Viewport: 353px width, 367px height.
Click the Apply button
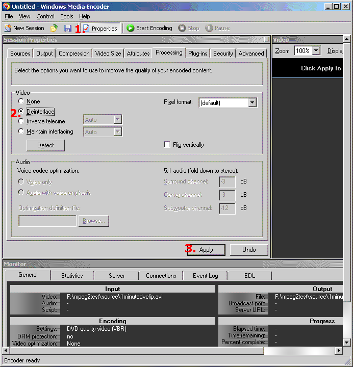[206, 250]
